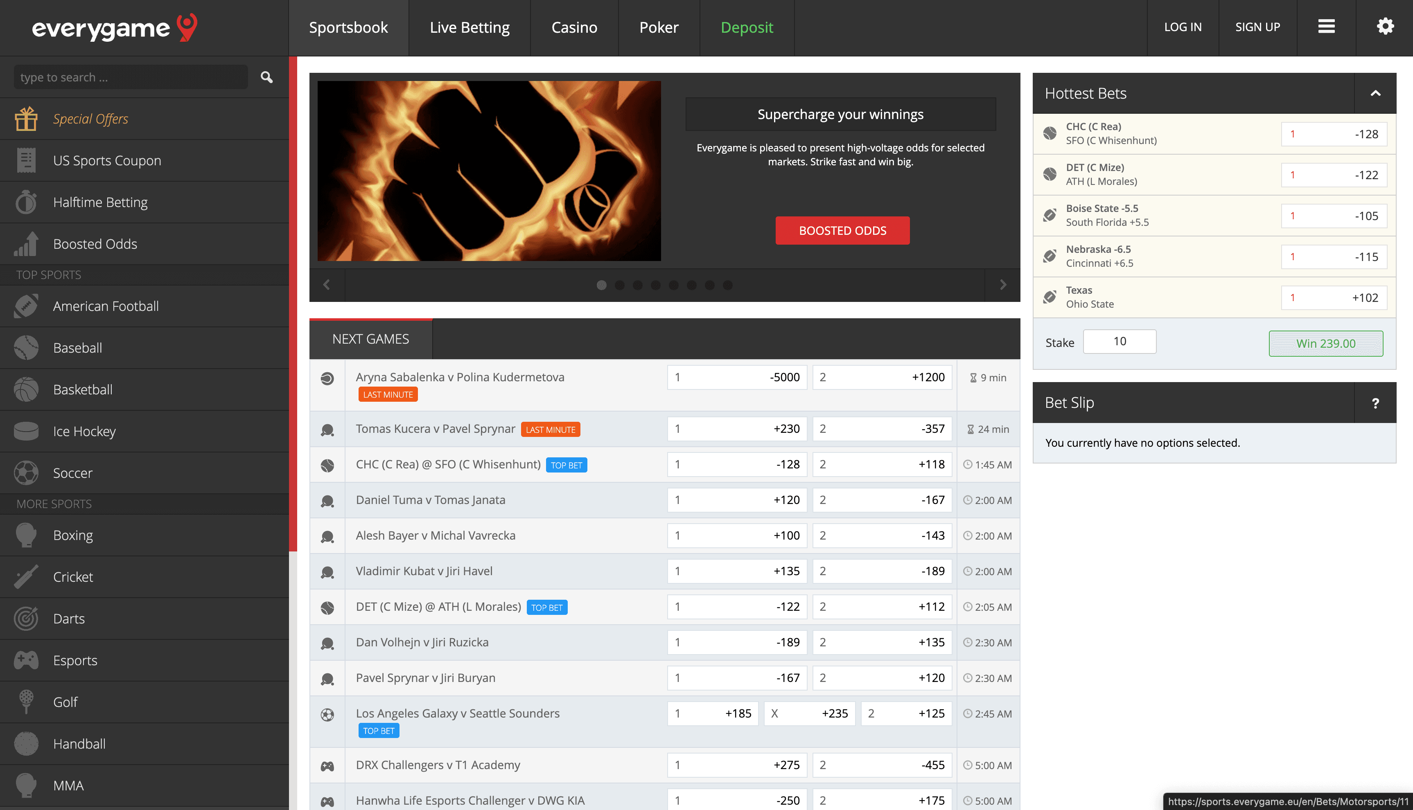The height and width of the screenshot is (810, 1413).
Task: Collapse the Hottest Bets panel
Action: click(x=1376, y=93)
